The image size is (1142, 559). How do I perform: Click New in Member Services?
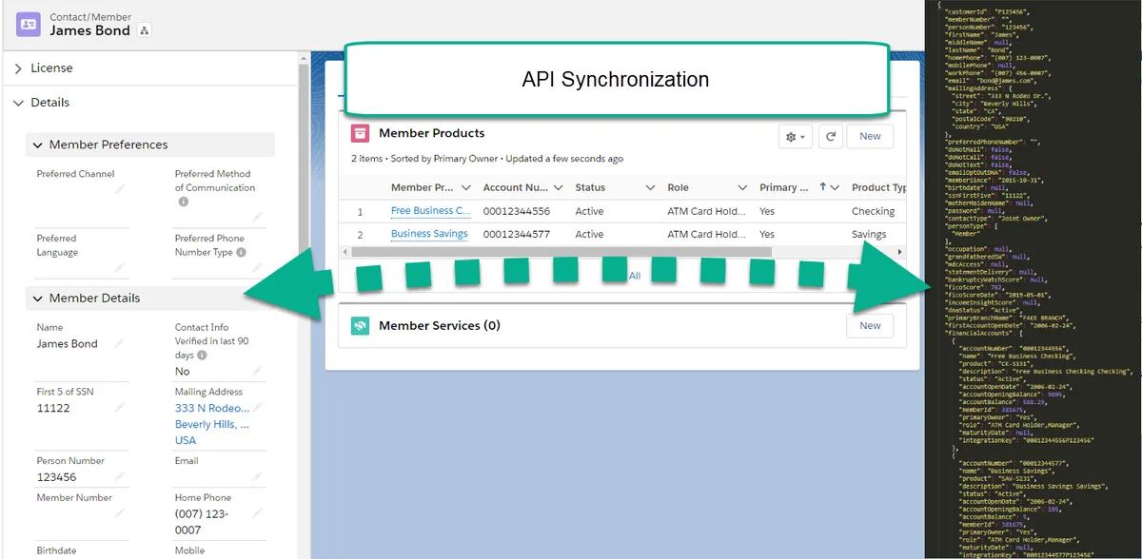pos(870,325)
